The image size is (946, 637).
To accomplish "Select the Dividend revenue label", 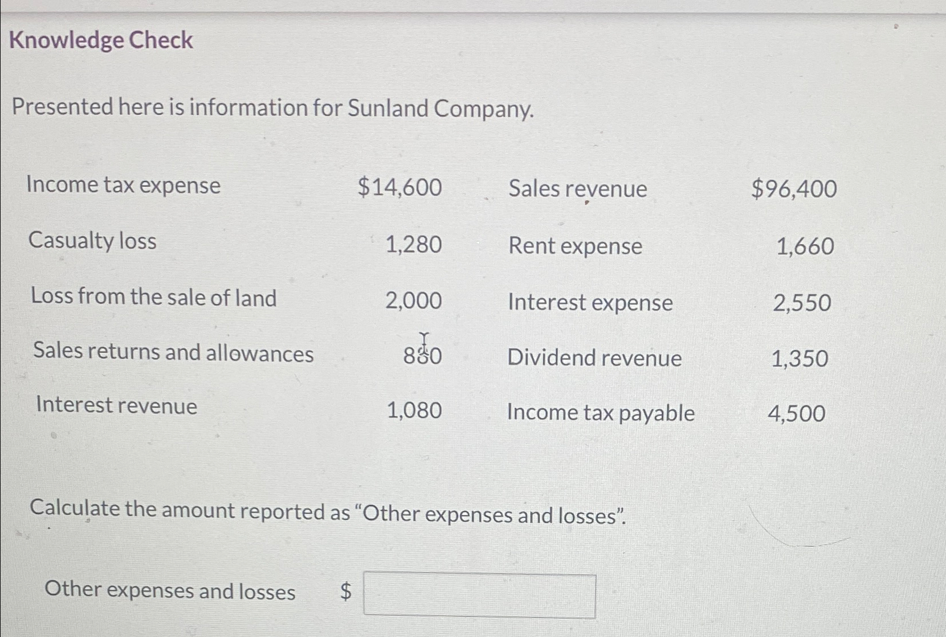I will tap(593, 358).
